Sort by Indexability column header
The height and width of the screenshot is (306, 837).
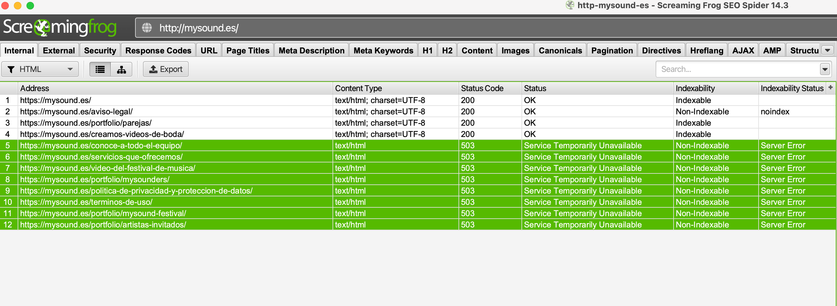[x=716, y=88]
